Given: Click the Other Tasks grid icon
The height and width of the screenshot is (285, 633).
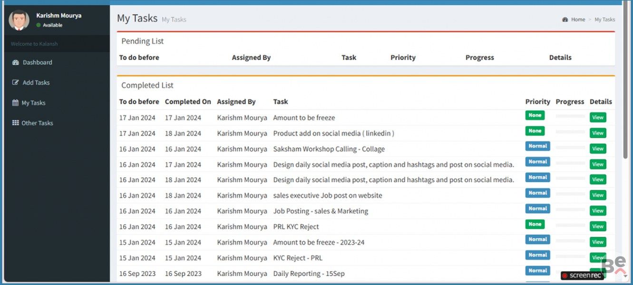Looking at the screenshot, I should tap(15, 123).
